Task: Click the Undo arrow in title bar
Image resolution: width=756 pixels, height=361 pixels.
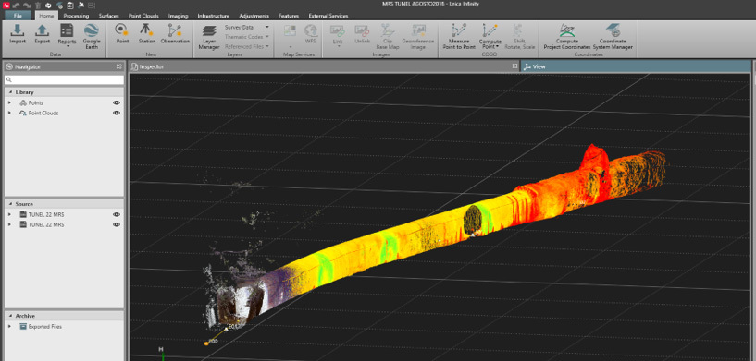Action: pos(16,6)
